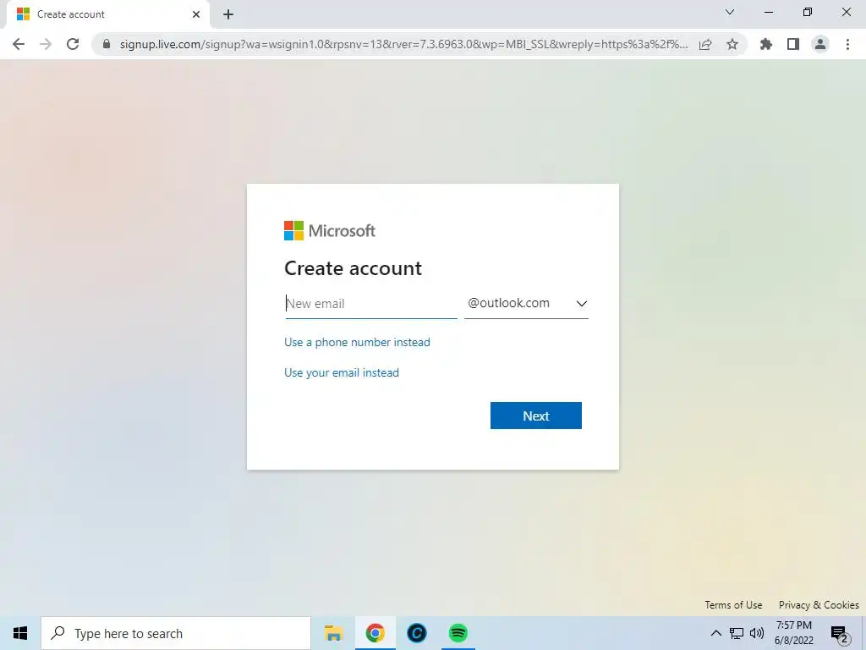Click the browser forward arrow
This screenshot has width=866, height=650.
(x=46, y=44)
